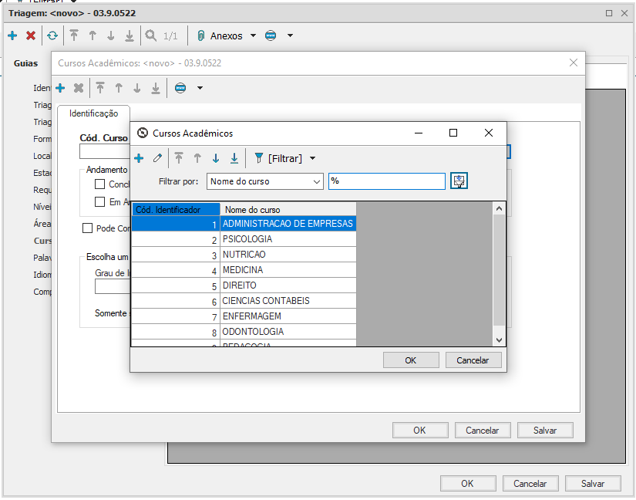Check the 'Em An...' checkbox under Andamento
636x500 pixels.
point(99,202)
